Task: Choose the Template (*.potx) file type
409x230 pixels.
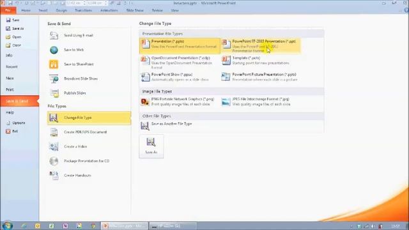Action: [x=261, y=61]
